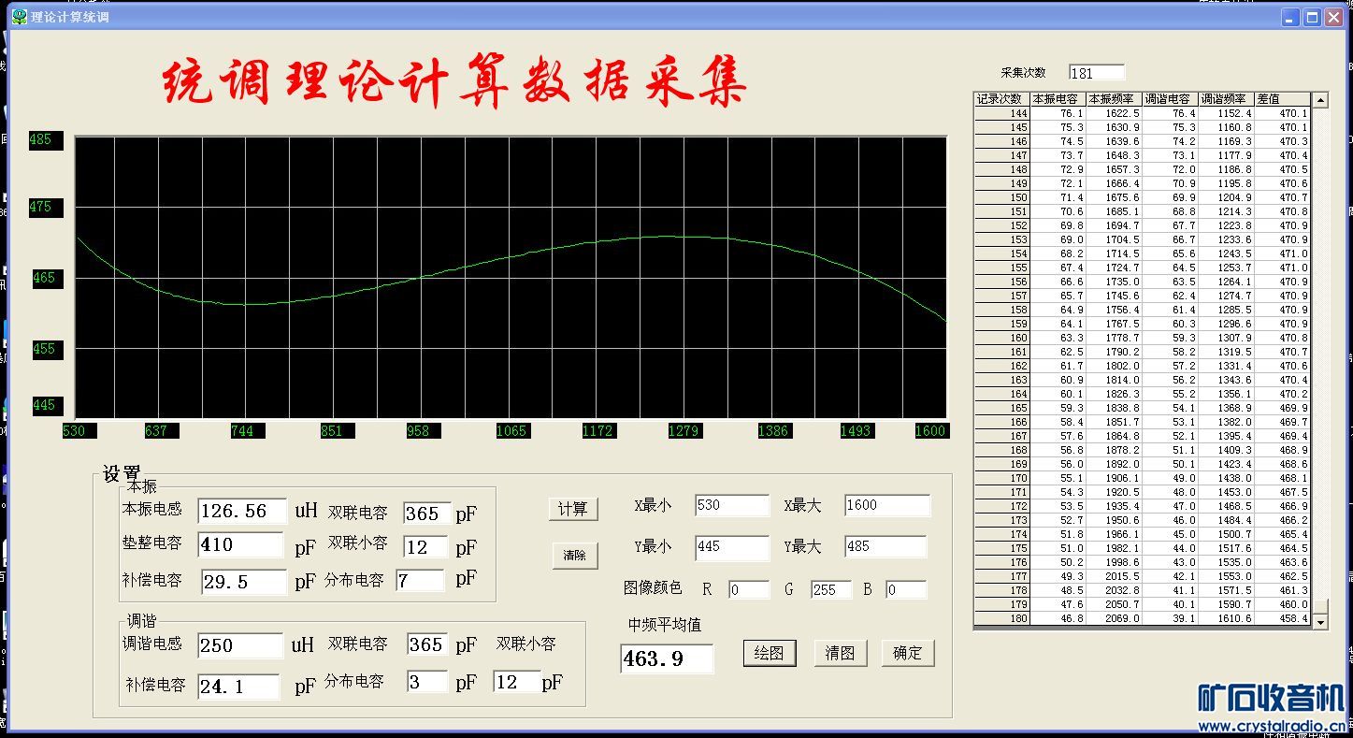
Task: Focus the Y最大 field showing 485
Action: coord(885,546)
